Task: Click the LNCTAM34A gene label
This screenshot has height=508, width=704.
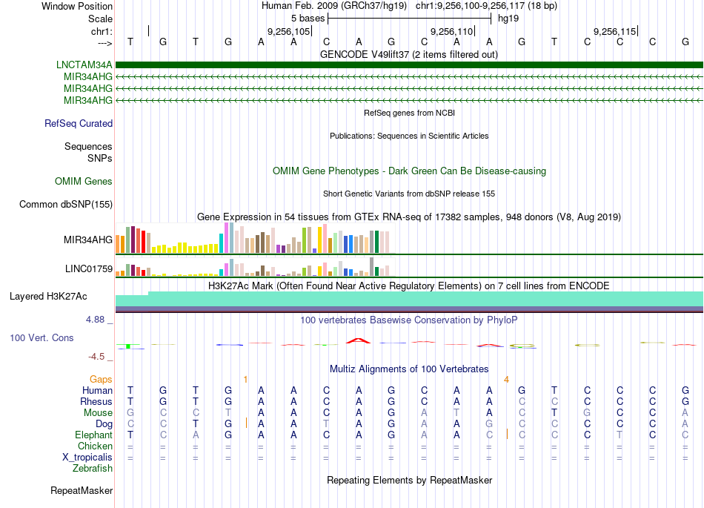Action: pos(84,65)
